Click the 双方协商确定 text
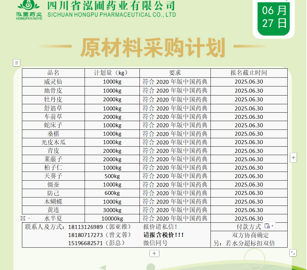 tap(251, 235)
